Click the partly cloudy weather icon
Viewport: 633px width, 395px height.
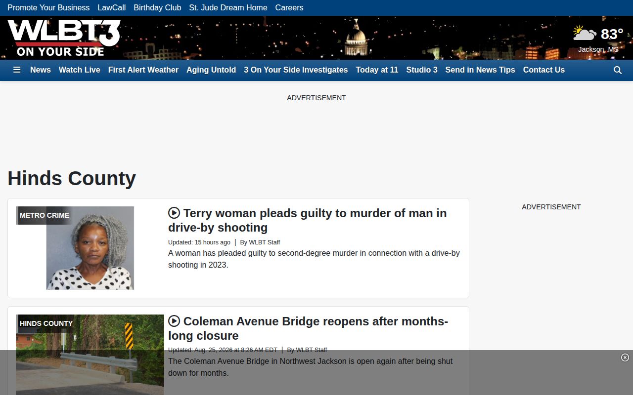coord(585,34)
